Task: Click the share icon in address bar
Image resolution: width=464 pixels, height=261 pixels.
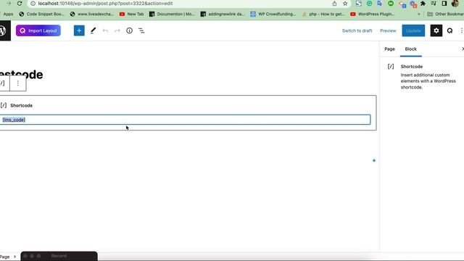Action: point(334,4)
